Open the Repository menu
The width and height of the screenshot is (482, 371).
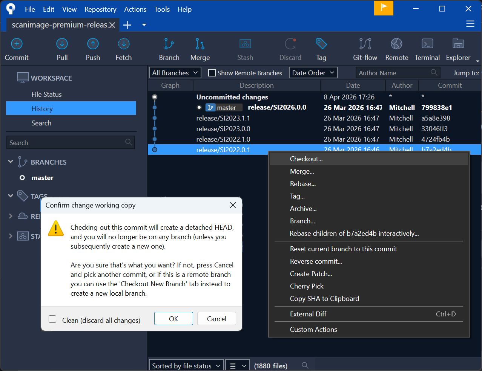tap(100, 9)
